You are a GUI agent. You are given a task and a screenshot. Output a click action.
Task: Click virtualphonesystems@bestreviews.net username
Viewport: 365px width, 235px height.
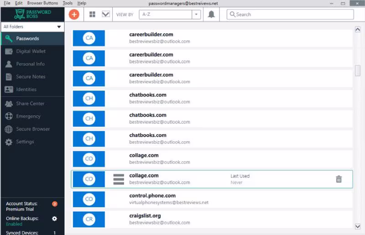[169, 203]
